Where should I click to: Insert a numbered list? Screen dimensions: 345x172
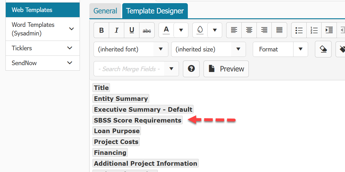pos(314,30)
